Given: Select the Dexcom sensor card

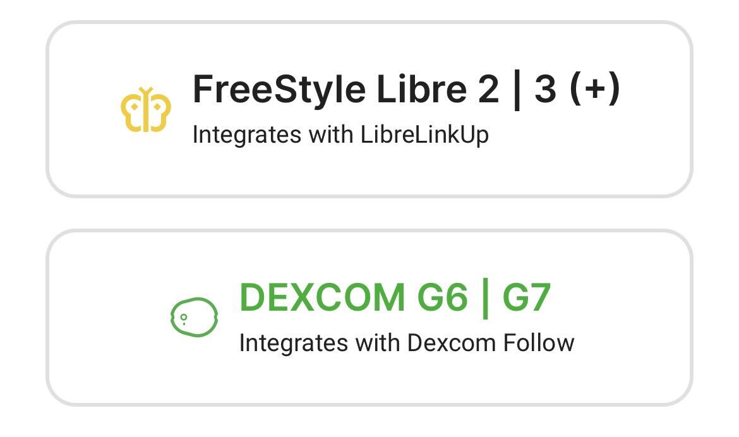Looking at the screenshot, I should pyautogui.click(x=369, y=317).
